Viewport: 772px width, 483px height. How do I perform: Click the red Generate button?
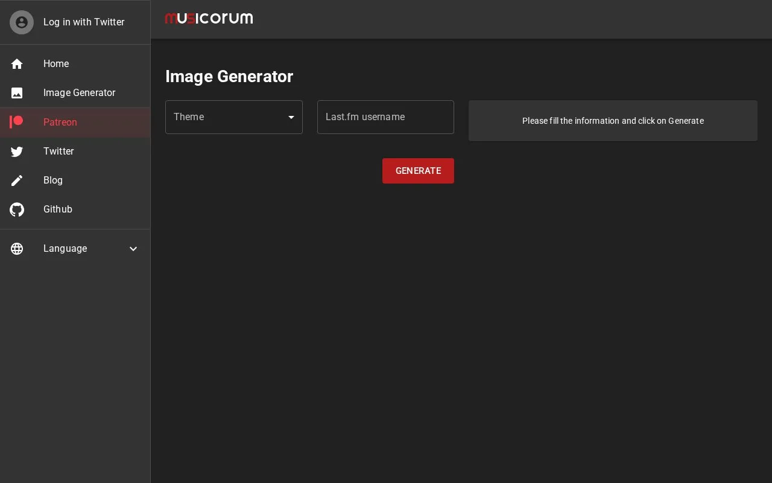418,171
